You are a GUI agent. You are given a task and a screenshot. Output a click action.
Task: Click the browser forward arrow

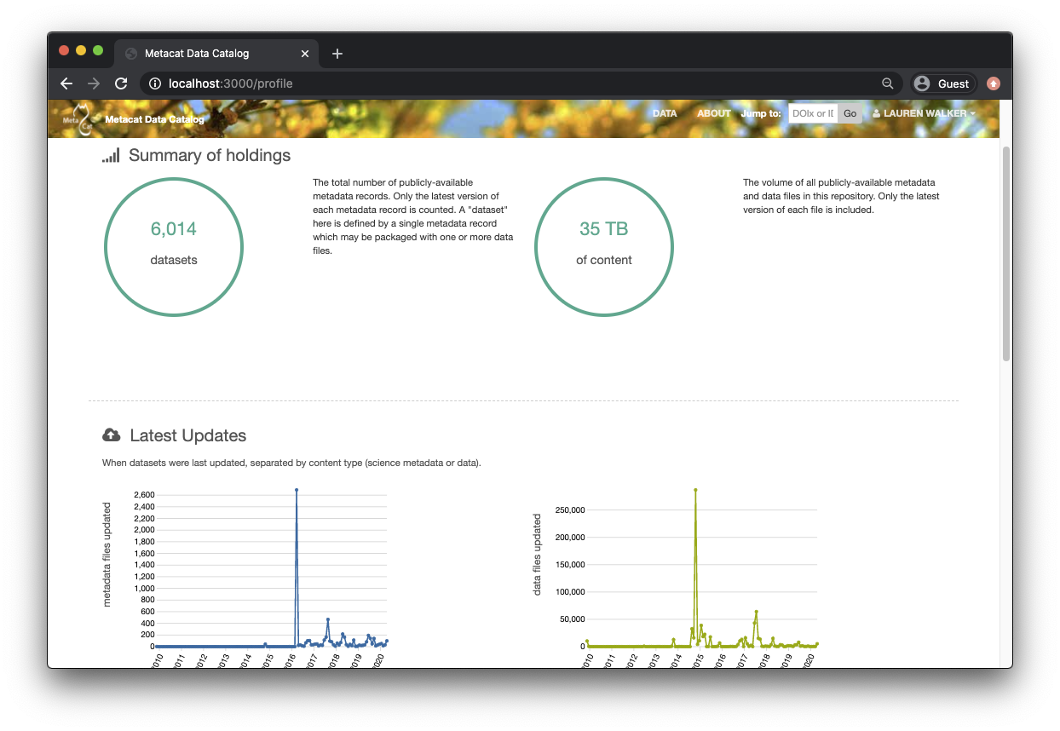94,83
